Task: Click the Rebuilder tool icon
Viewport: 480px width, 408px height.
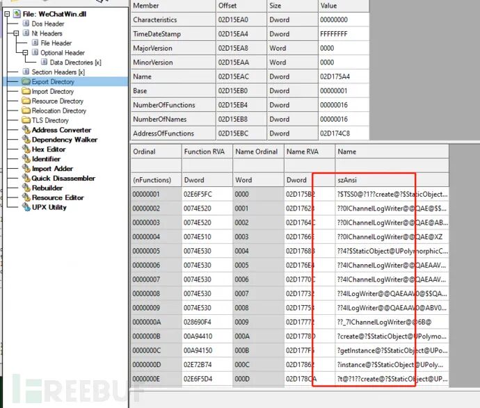Action: point(26,188)
